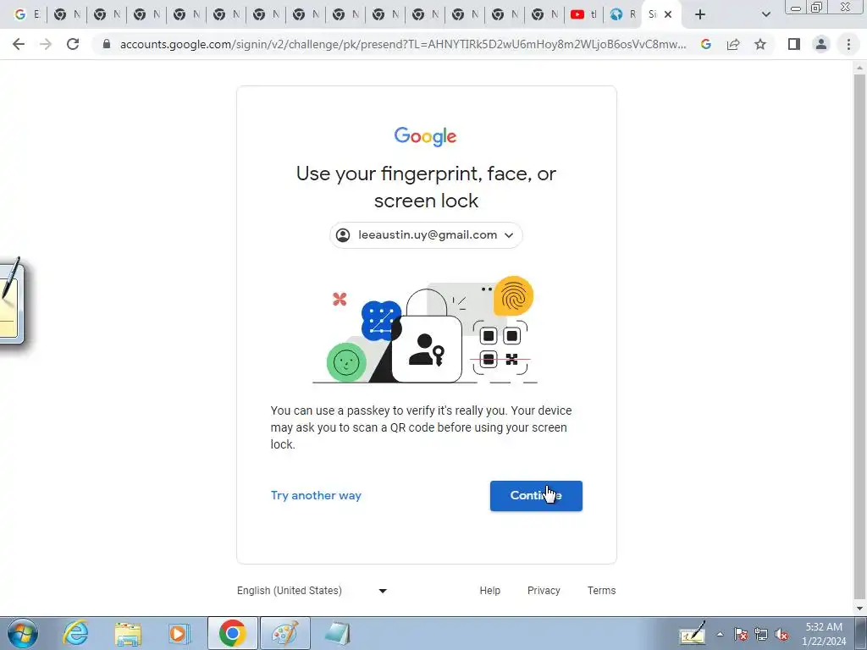Open Paint from the taskbar
The width and height of the screenshot is (867, 650).
pyautogui.click(x=284, y=633)
